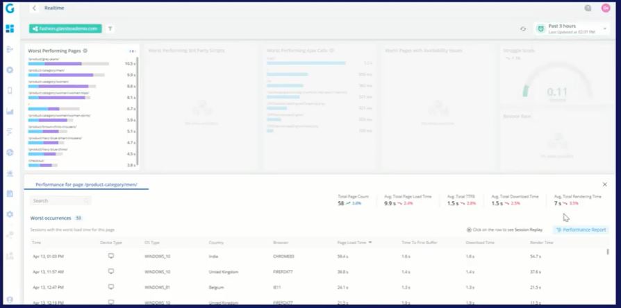
Task: Toggle the Worst Performing Pages sort control
Action: (132, 51)
